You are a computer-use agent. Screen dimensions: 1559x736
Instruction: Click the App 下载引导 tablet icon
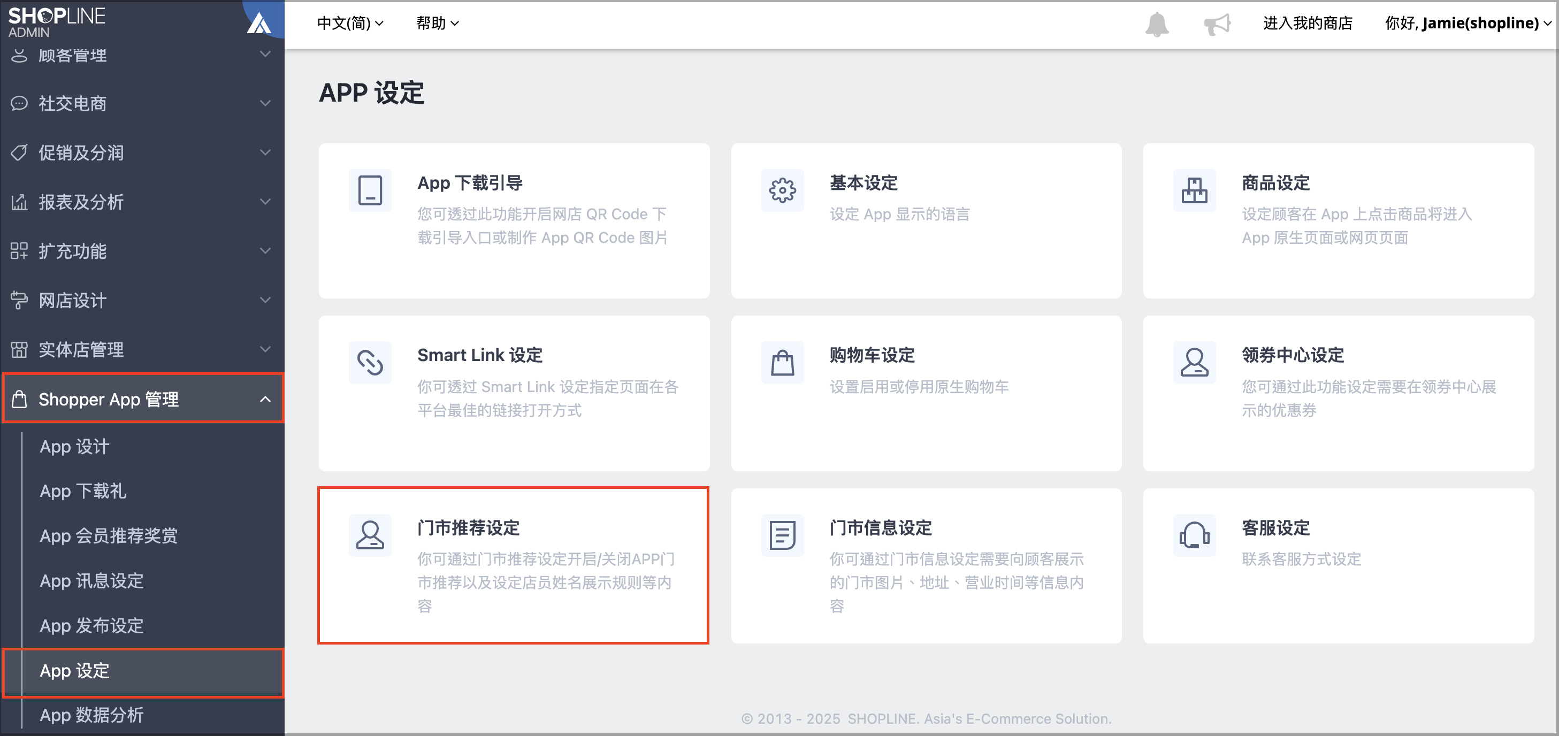click(x=370, y=190)
